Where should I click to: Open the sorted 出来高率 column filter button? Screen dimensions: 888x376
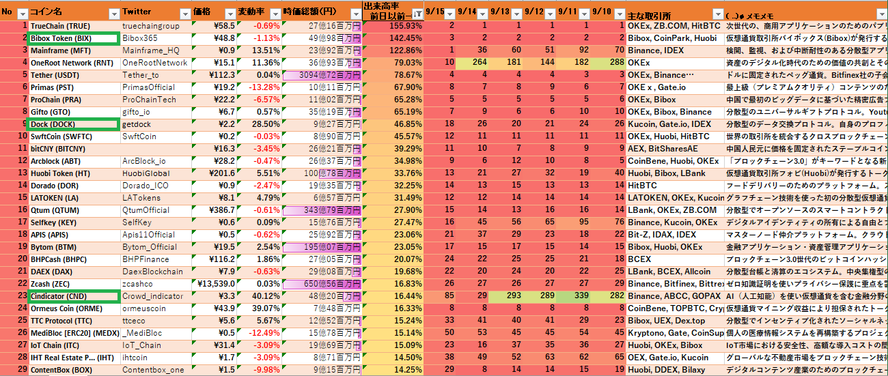pyautogui.click(x=416, y=14)
